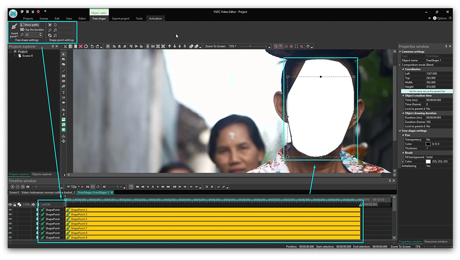Click the circular VSDC logo button

[13, 13]
